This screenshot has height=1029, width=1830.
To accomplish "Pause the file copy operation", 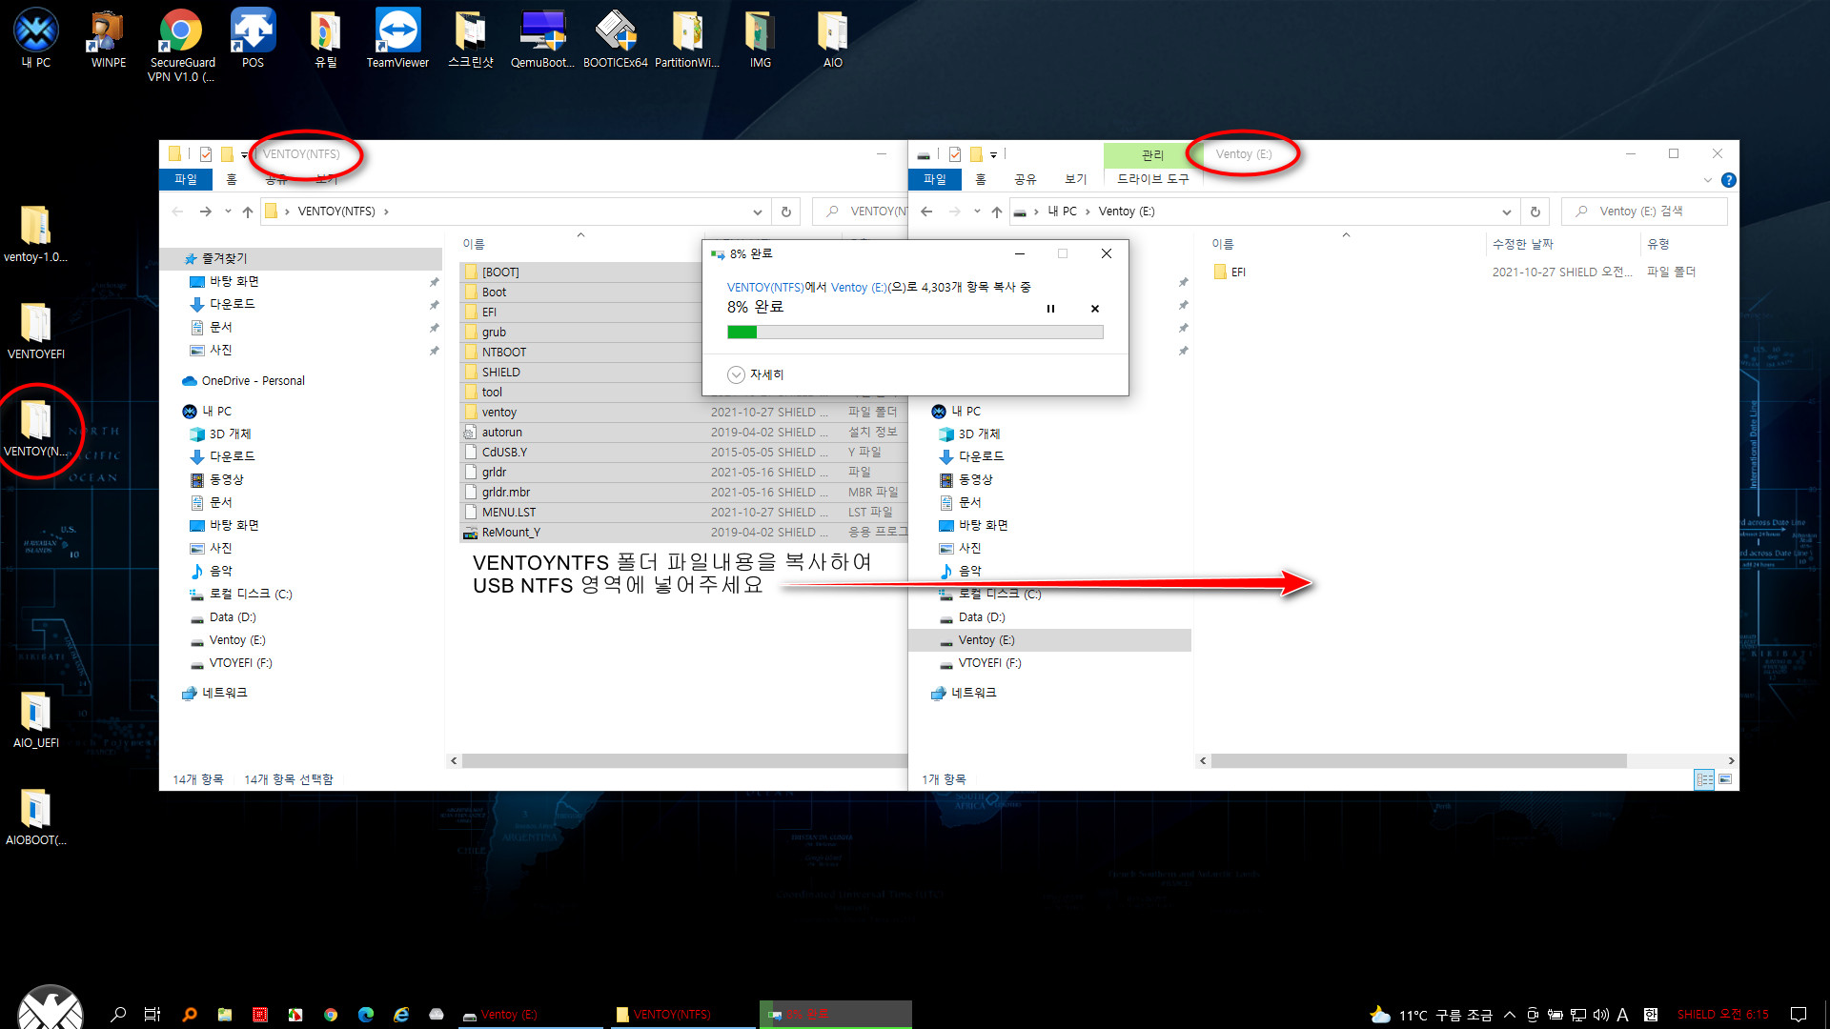I will (x=1050, y=309).
